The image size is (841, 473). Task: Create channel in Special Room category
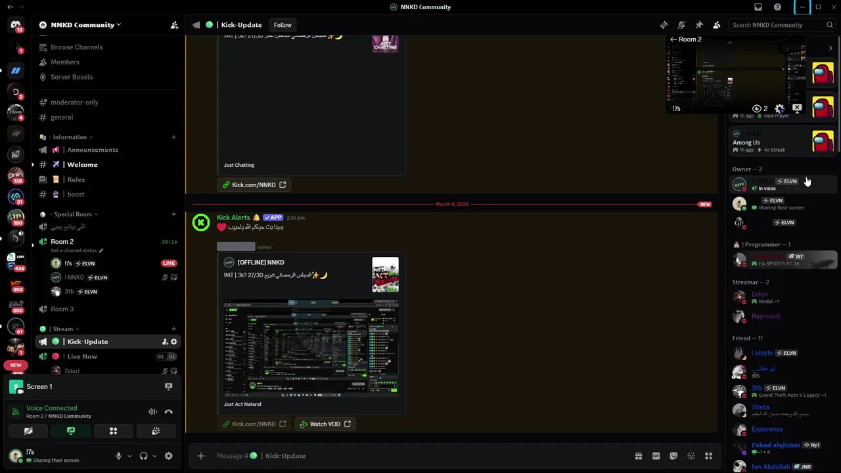(x=173, y=214)
